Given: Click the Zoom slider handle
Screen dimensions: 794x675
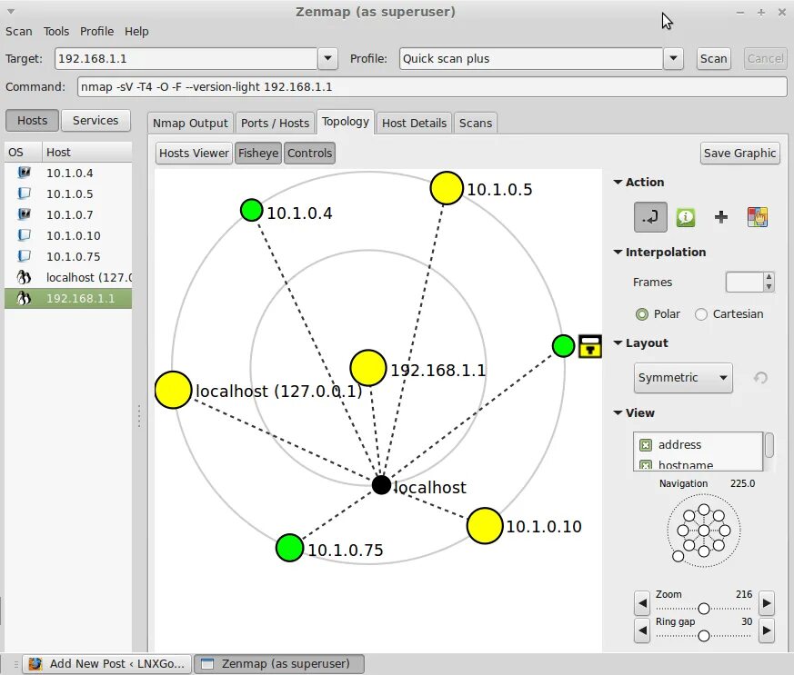Looking at the screenshot, I should (x=704, y=609).
